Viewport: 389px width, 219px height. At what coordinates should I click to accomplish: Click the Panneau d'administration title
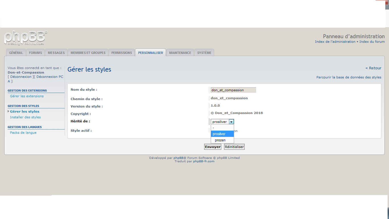coord(354,36)
